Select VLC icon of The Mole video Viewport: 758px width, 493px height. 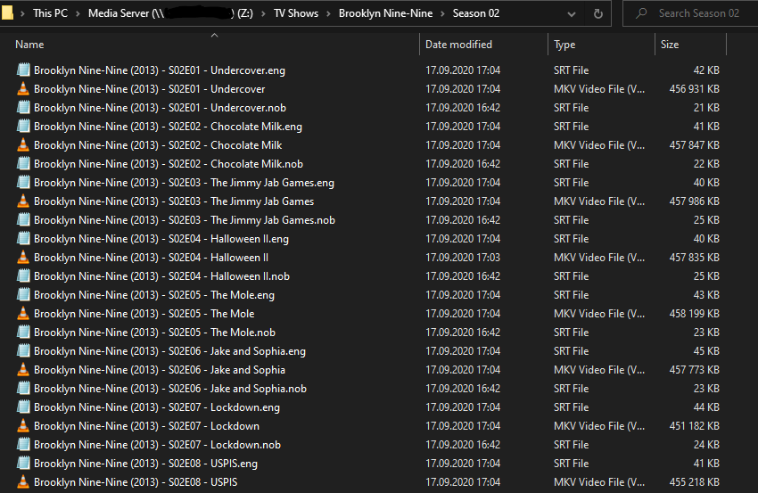coord(22,314)
